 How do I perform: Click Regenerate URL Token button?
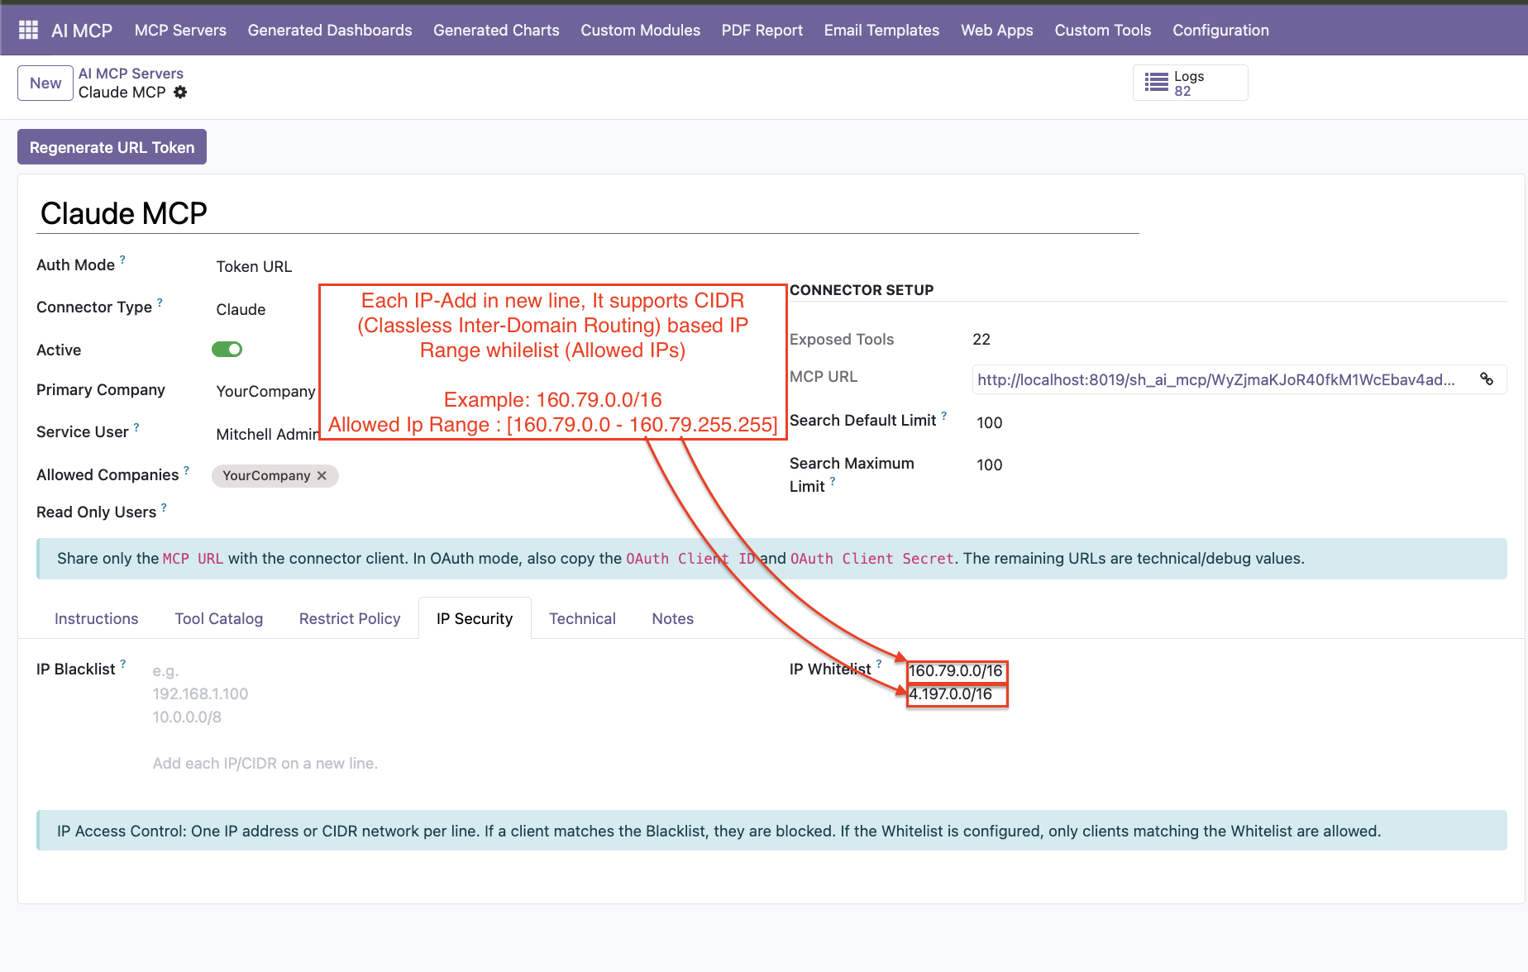click(112, 147)
